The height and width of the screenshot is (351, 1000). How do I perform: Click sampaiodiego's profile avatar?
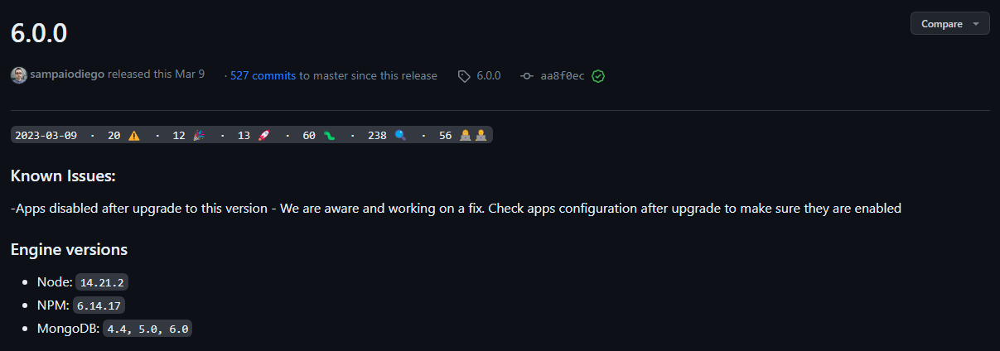pyautogui.click(x=18, y=75)
